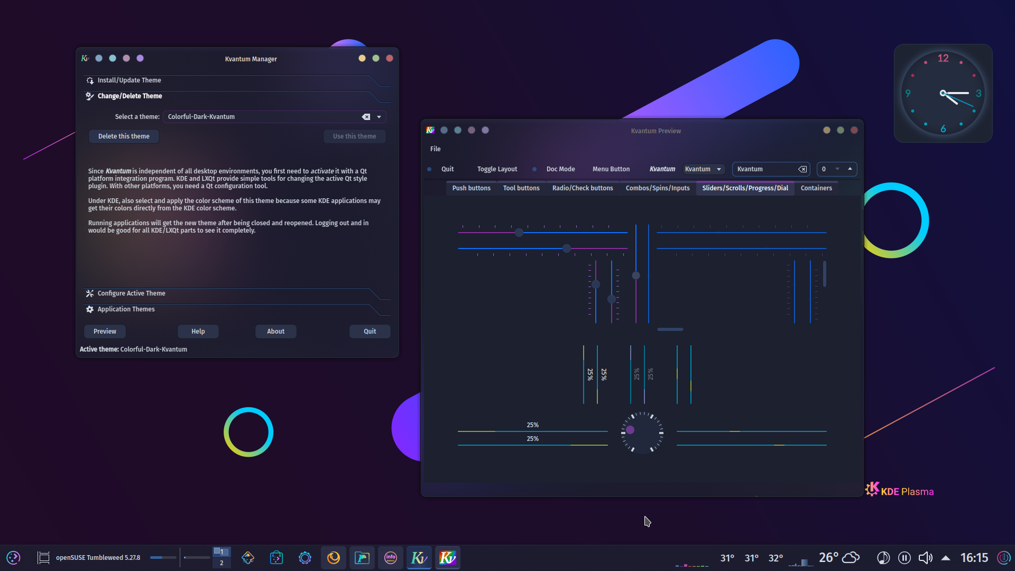
Task: Increase the spin box value with up arrow
Action: tap(850, 169)
